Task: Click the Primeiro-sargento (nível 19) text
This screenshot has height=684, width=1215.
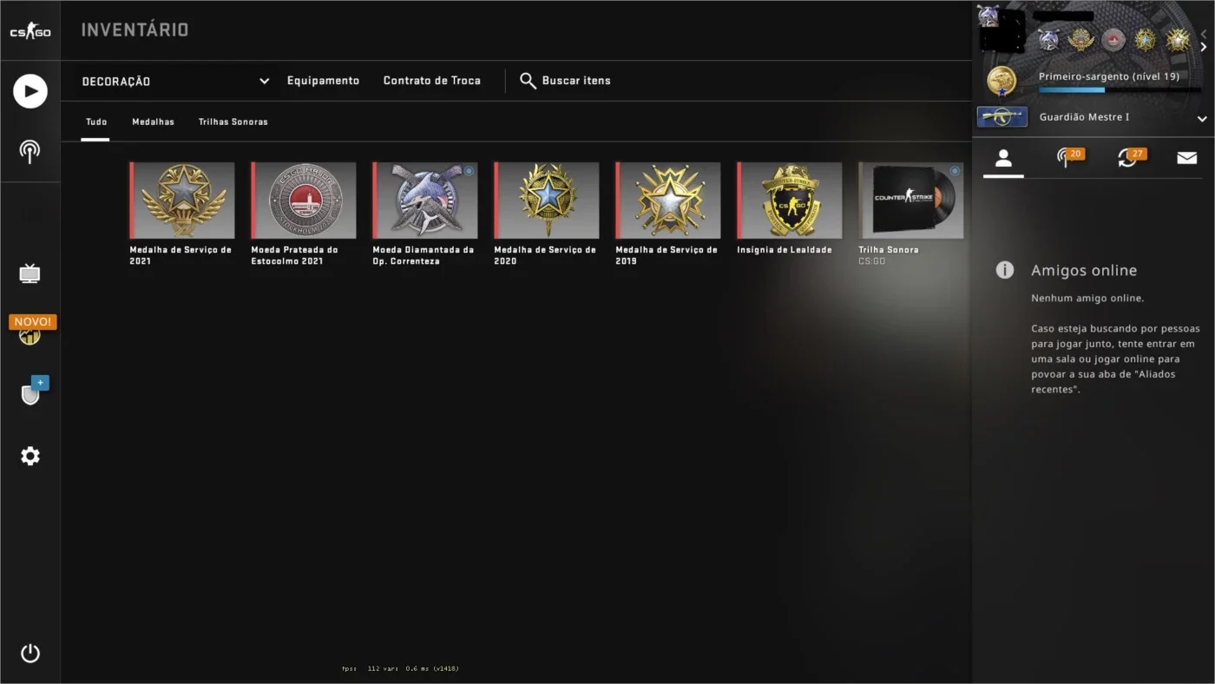Action: coord(1109,76)
